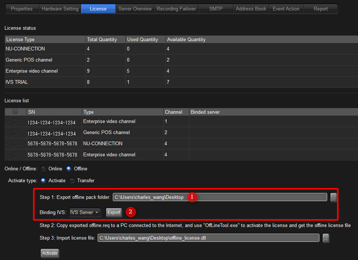The image size is (358, 260).
Task: Select the Activate radio option
Action: (x=43, y=181)
